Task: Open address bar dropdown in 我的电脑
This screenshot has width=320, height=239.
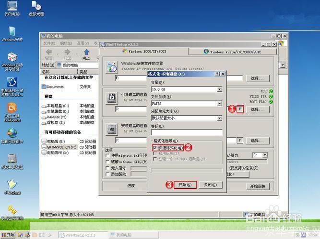Action: point(283,65)
